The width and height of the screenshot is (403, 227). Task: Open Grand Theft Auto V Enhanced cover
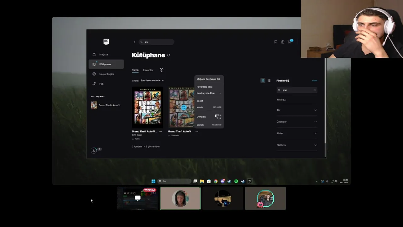pos(147,107)
